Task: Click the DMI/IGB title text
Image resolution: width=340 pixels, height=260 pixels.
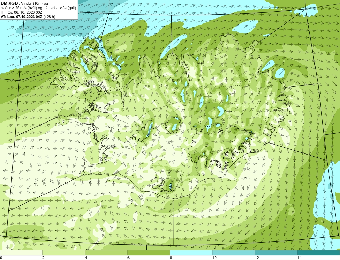Action: (x=9, y=3)
